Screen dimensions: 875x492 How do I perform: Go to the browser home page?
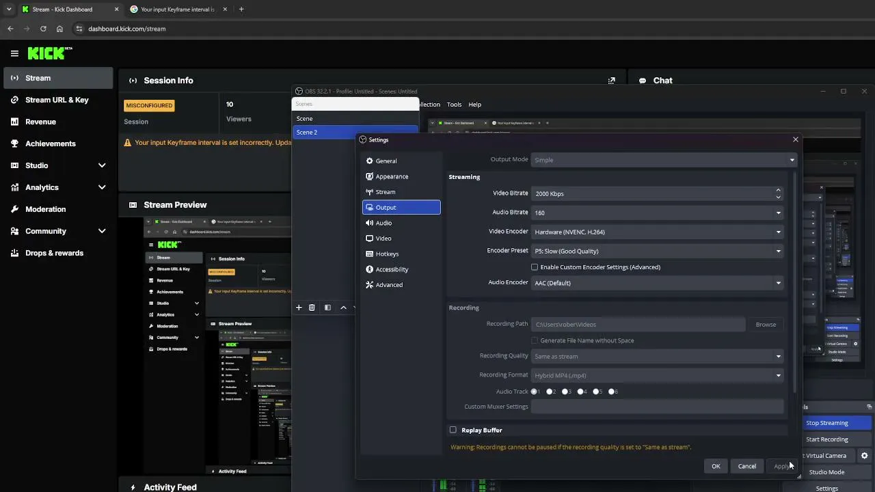click(x=59, y=29)
